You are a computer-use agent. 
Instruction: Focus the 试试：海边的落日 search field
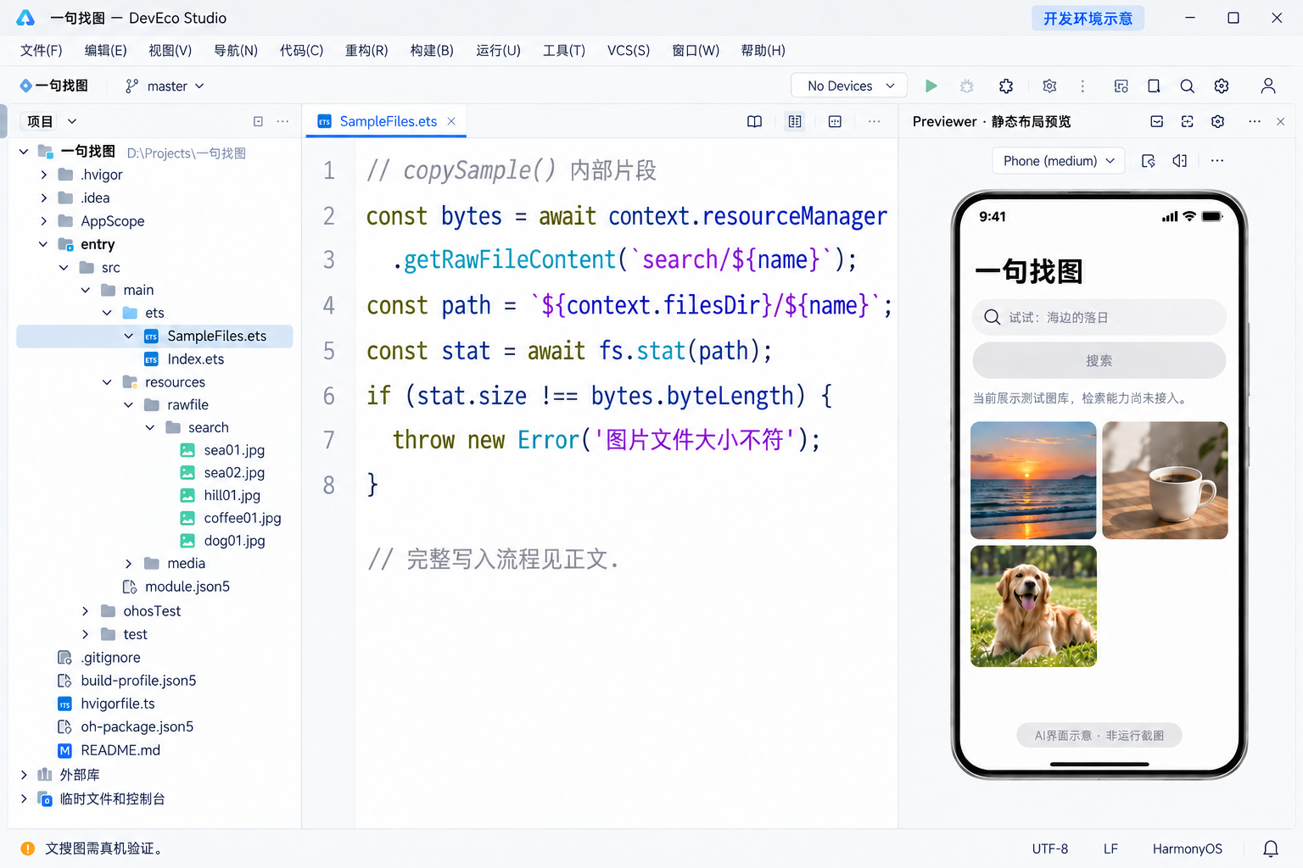[x=1099, y=317]
